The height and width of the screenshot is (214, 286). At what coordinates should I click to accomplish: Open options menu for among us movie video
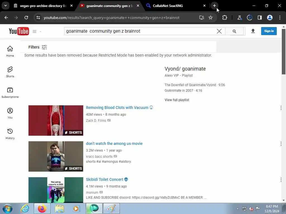[281, 144]
